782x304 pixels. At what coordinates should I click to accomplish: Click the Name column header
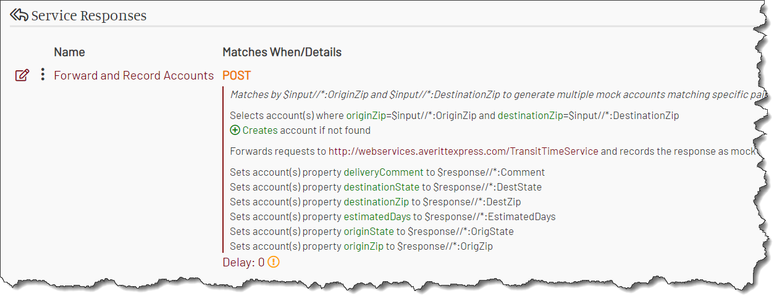coord(69,52)
